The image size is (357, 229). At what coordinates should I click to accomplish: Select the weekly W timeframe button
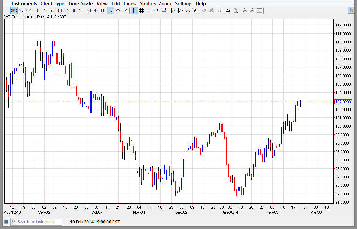118,10
